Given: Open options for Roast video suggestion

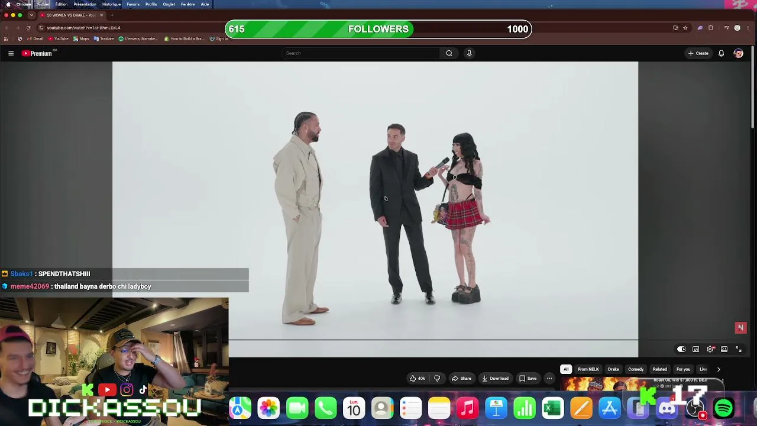Looking at the screenshot, I should pyautogui.click(x=722, y=381).
